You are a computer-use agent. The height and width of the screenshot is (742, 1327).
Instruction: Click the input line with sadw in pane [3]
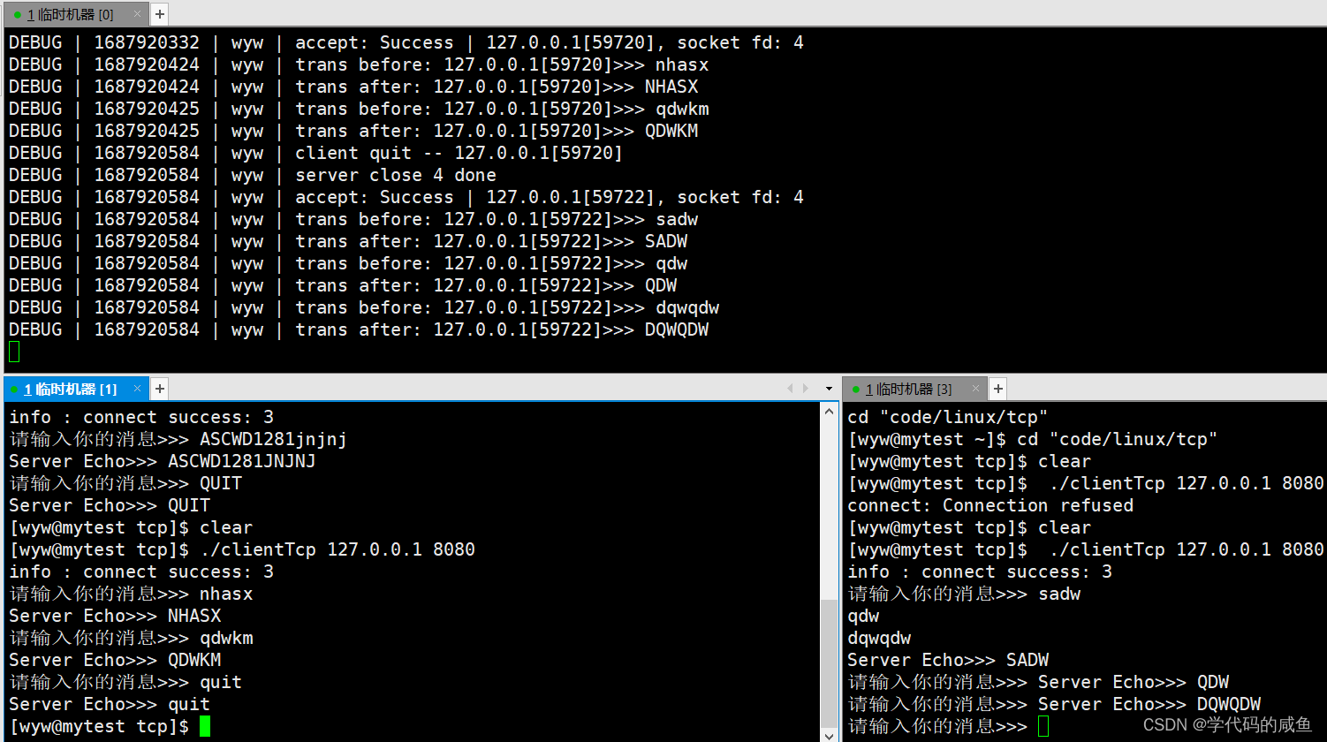964,594
